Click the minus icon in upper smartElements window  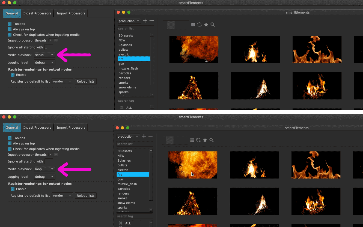coord(151,21)
